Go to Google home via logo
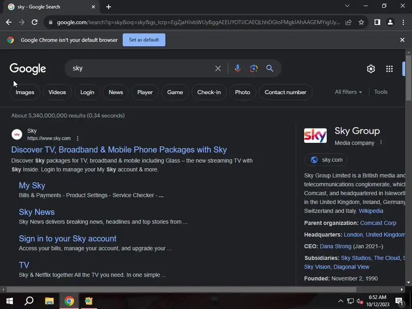Viewport: 412px width, 309px height. (x=28, y=69)
